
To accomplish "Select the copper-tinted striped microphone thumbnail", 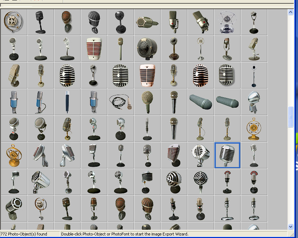I will (201, 75).
